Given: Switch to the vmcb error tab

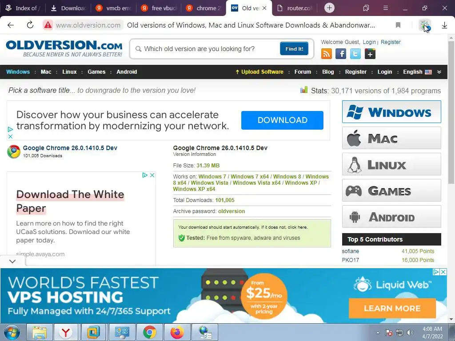Looking at the screenshot, I should [114, 8].
